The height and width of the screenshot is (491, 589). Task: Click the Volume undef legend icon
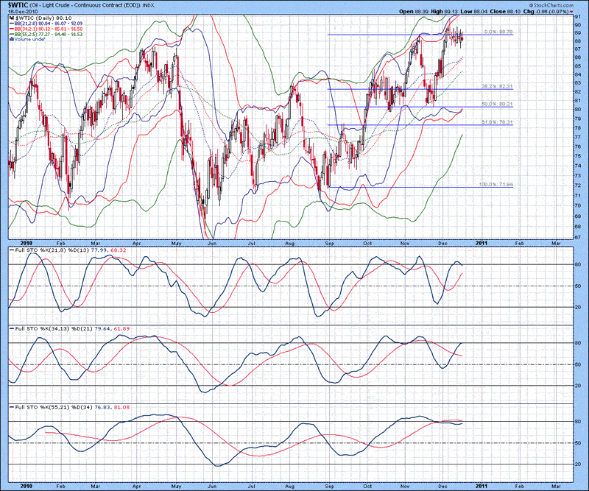(10, 38)
